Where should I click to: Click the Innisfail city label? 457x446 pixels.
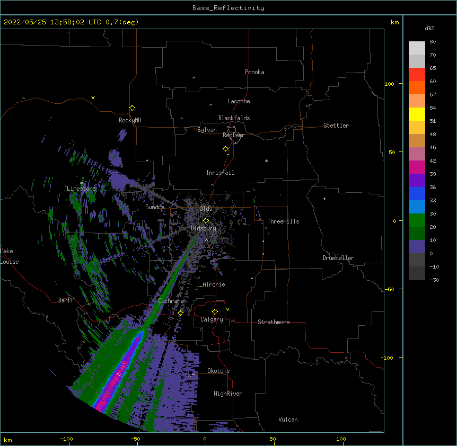(x=220, y=173)
